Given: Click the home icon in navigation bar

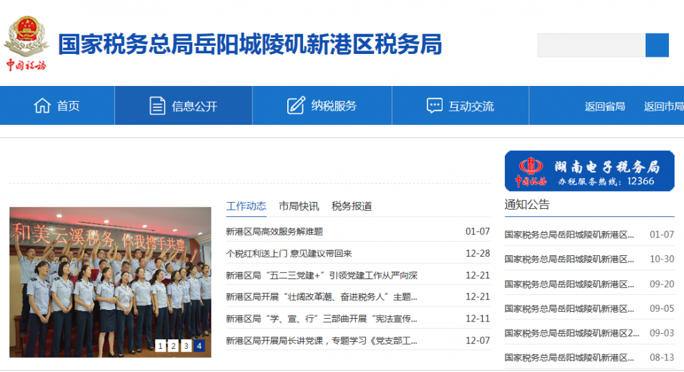Looking at the screenshot, I should [x=42, y=106].
